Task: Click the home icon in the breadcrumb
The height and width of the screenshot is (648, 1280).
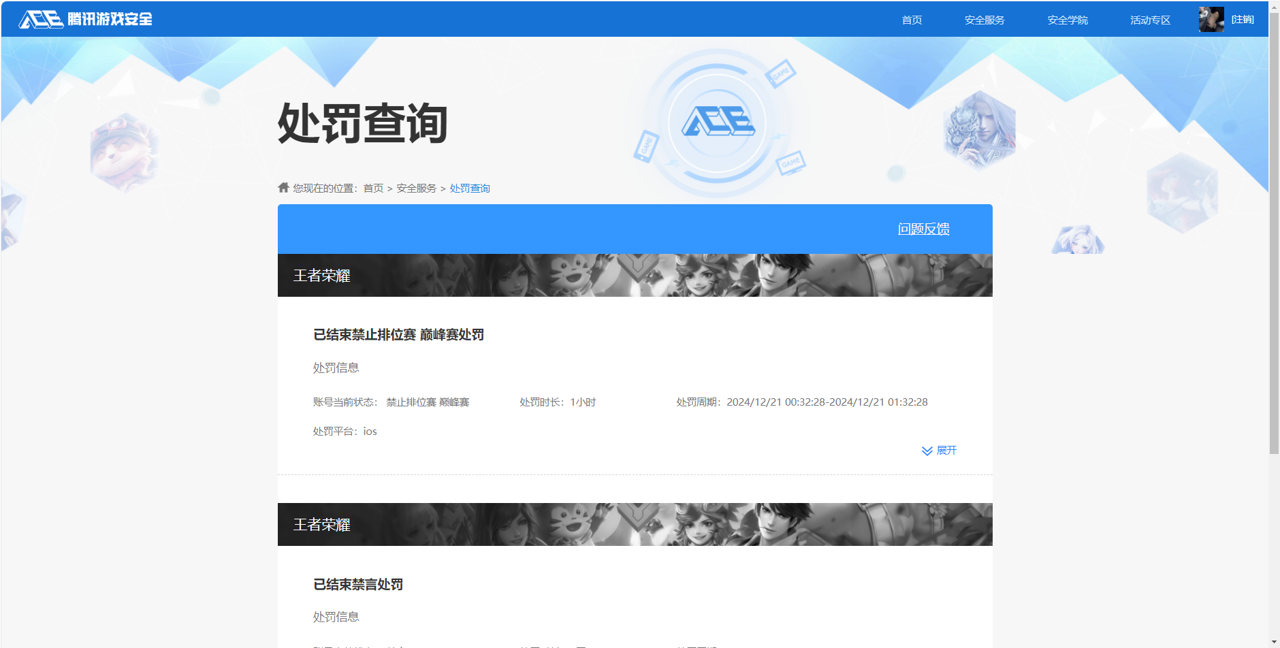Action: 283,187
